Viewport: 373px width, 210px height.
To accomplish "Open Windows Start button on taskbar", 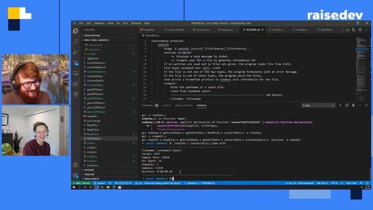I will (x=74, y=187).
